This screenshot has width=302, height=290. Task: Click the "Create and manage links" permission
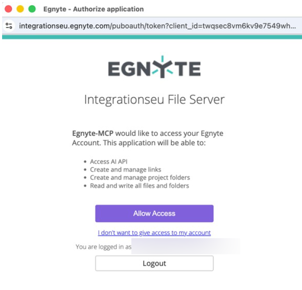click(125, 170)
